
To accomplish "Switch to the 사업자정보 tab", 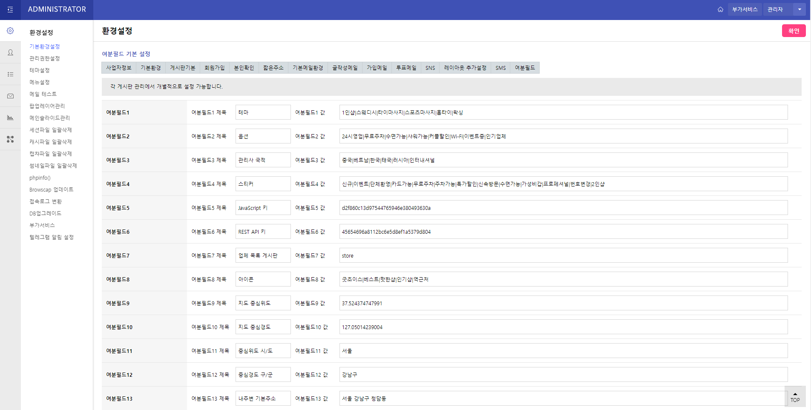I will [119, 68].
